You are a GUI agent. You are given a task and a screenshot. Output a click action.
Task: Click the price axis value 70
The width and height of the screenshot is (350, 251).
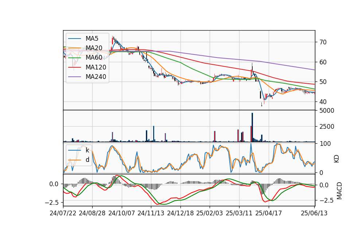tap(323, 42)
